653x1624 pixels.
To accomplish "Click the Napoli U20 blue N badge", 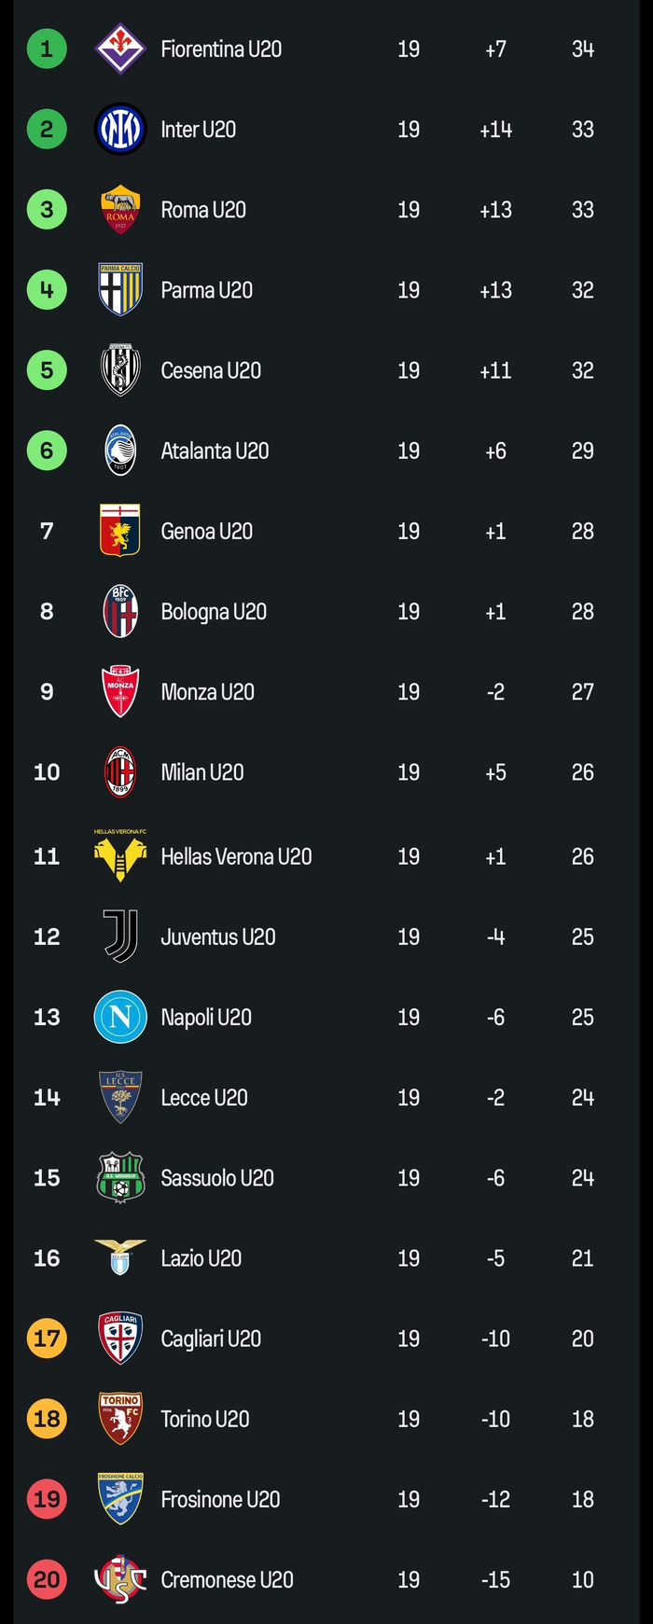I will point(120,1017).
